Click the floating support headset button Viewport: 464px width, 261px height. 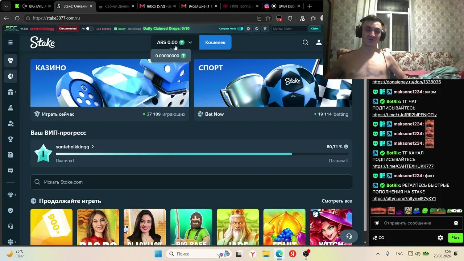349,236
